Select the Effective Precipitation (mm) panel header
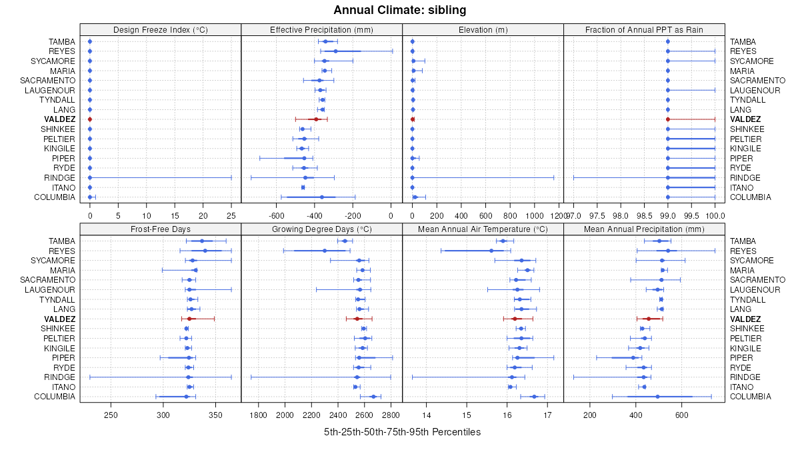This screenshot has height=450, width=800. [x=321, y=30]
